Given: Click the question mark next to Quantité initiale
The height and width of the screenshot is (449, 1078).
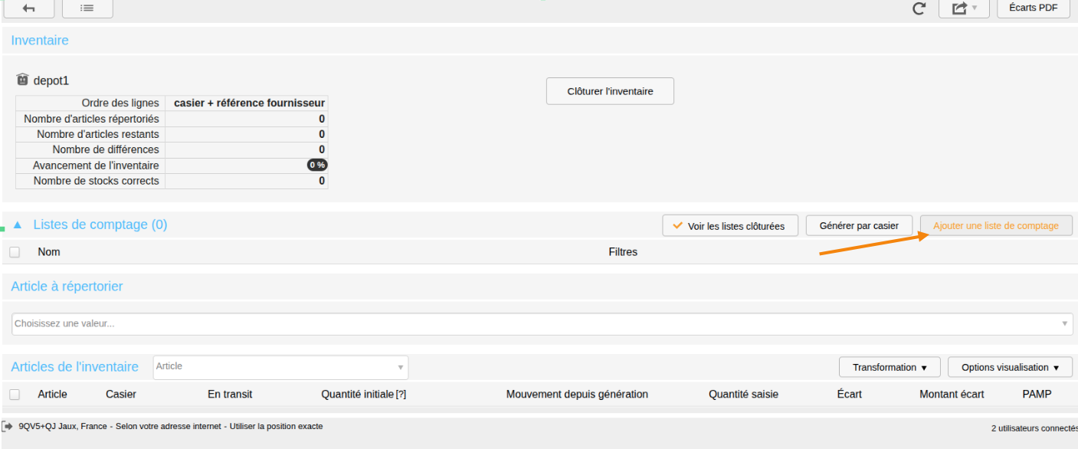Looking at the screenshot, I should (401, 395).
